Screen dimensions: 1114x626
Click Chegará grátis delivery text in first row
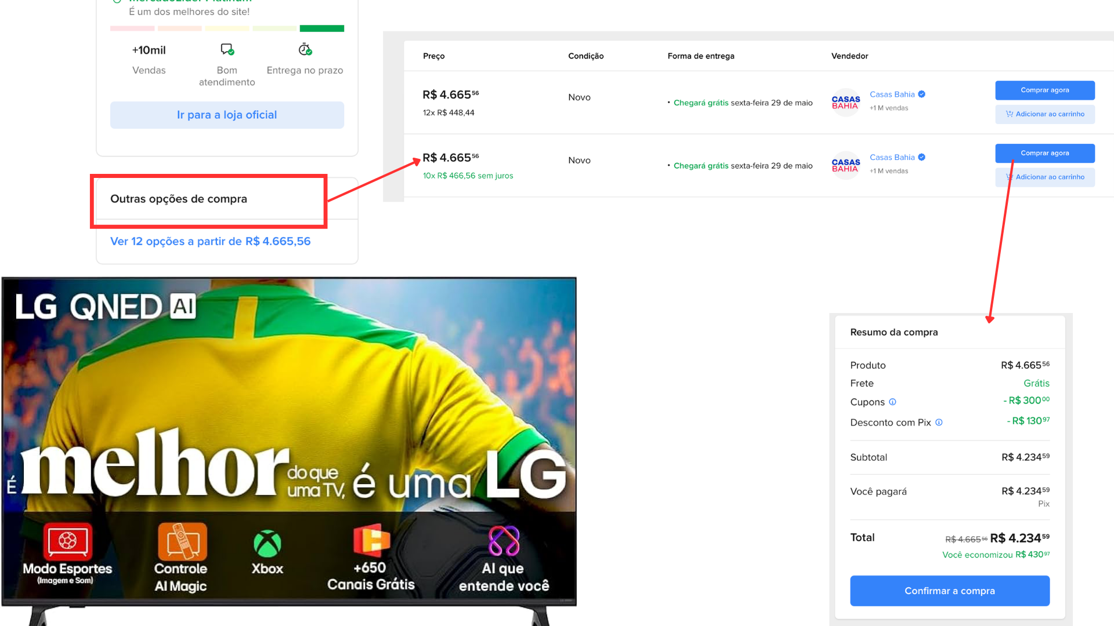tap(700, 103)
